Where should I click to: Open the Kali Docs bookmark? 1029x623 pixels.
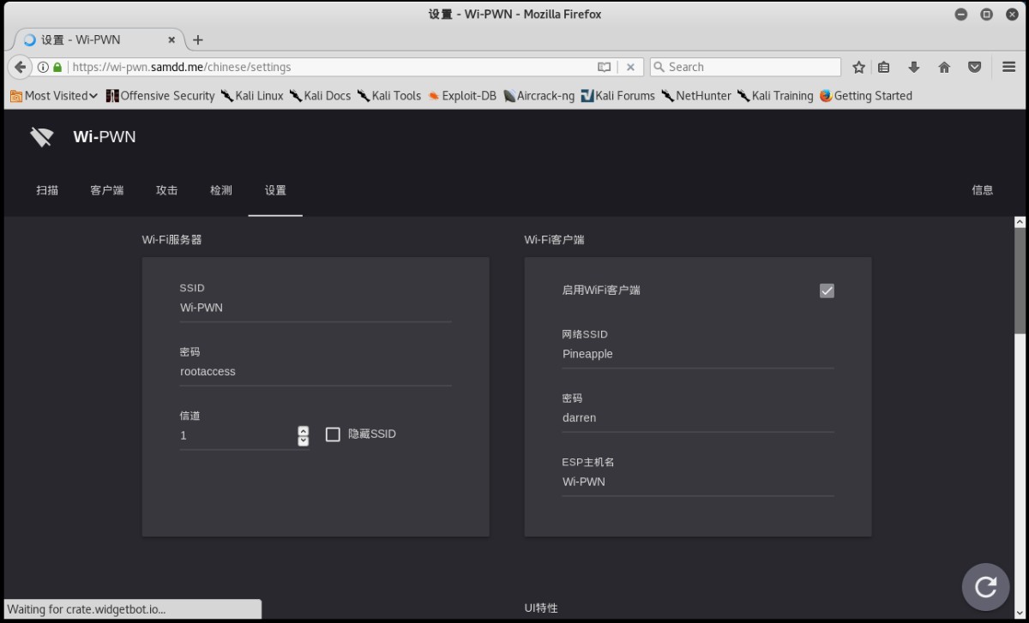click(x=321, y=96)
